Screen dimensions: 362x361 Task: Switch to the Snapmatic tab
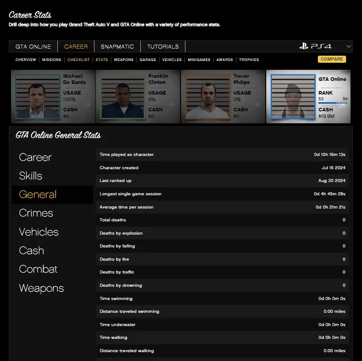click(x=117, y=46)
